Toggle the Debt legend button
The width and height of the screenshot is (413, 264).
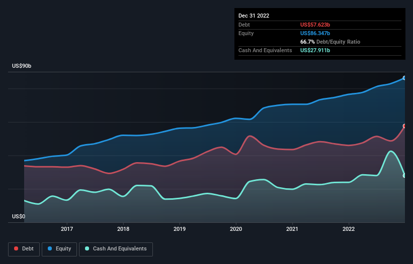click(24, 249)
